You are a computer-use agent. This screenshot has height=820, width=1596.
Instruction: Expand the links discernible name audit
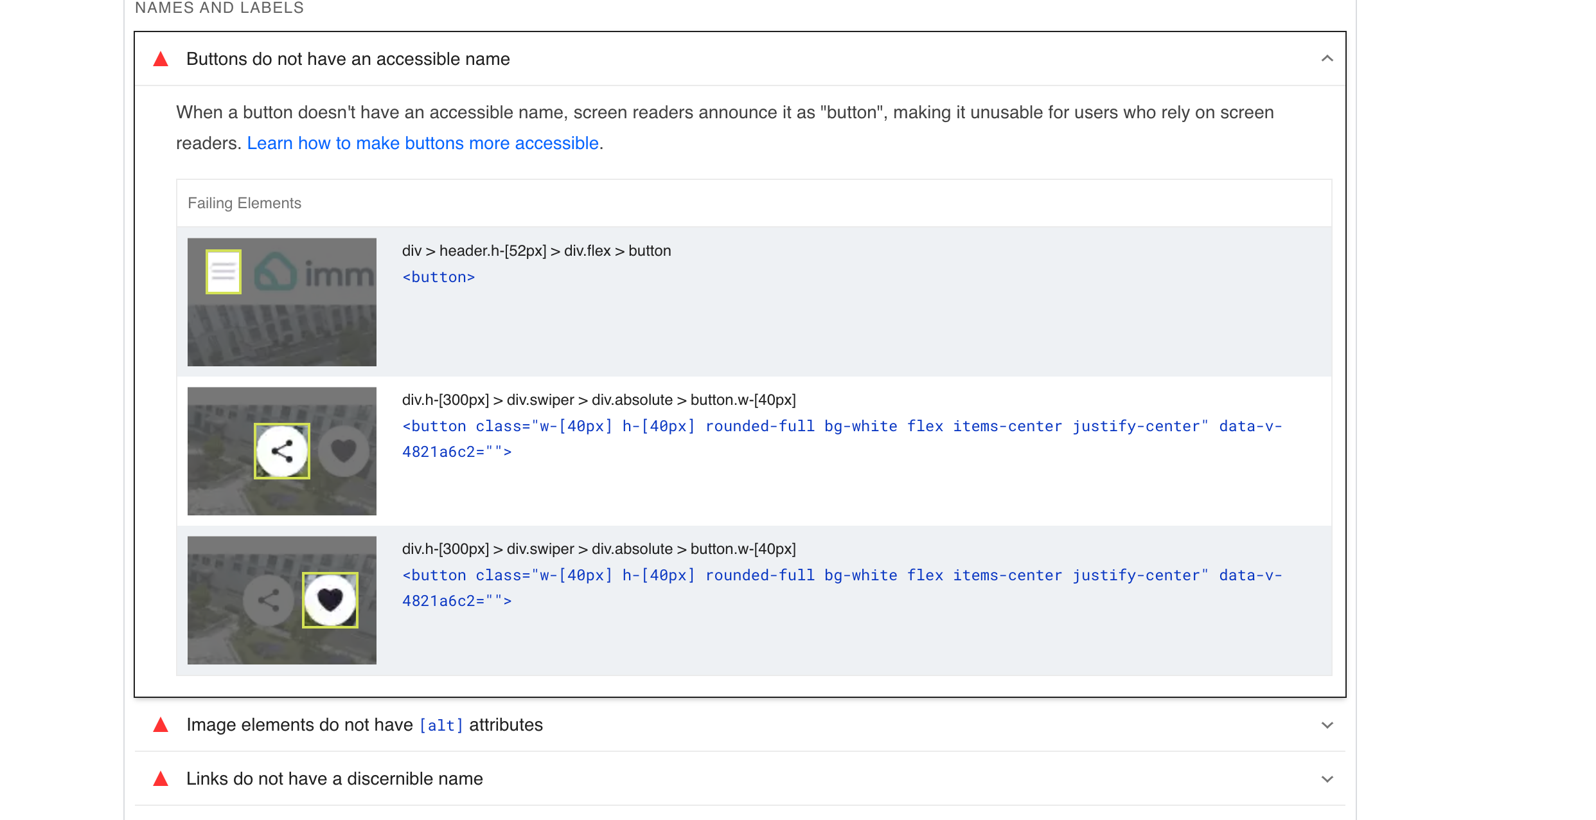point(1327,779)
